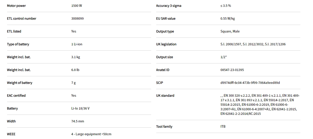313x139 pixels.
Task: Click the EAC certified label
Action: pyautogui.click(x=16, y=96)
